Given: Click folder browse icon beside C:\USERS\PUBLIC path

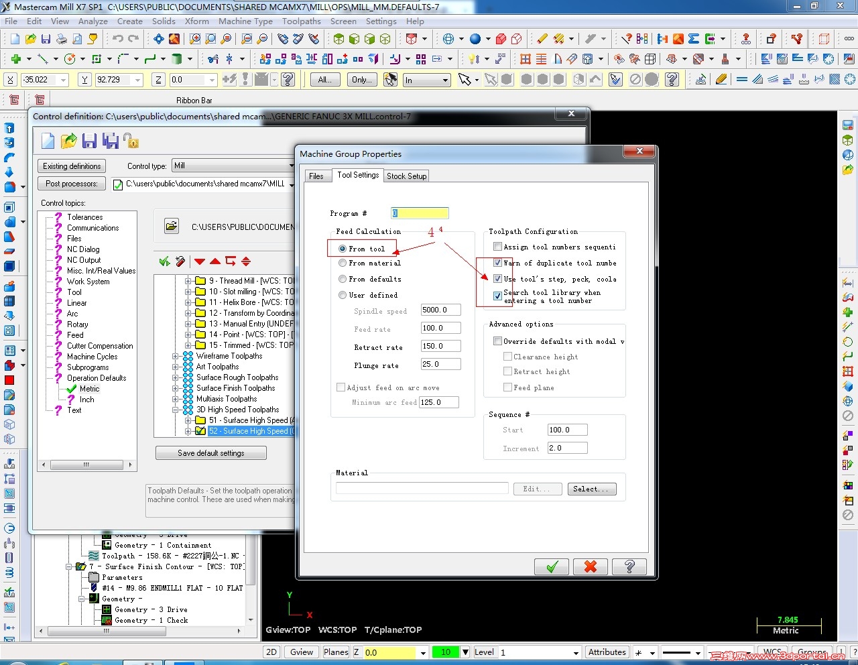Looking at the screenshot, I should 172,227.
